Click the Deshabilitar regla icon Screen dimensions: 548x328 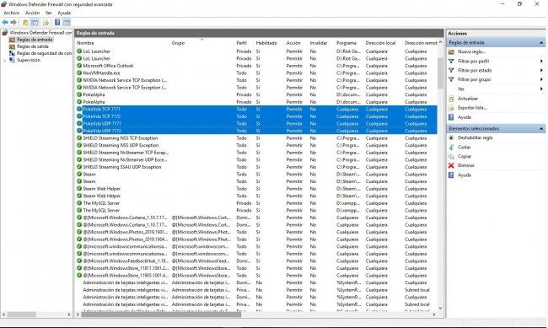(x=451, y=137)
